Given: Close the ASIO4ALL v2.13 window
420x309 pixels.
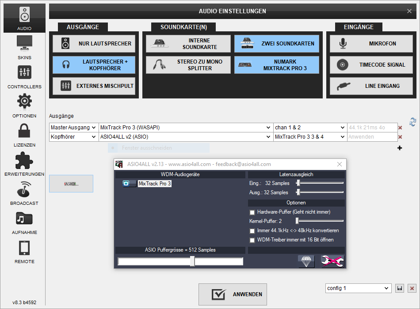Looking at the screenshot, I should [340, 164].
